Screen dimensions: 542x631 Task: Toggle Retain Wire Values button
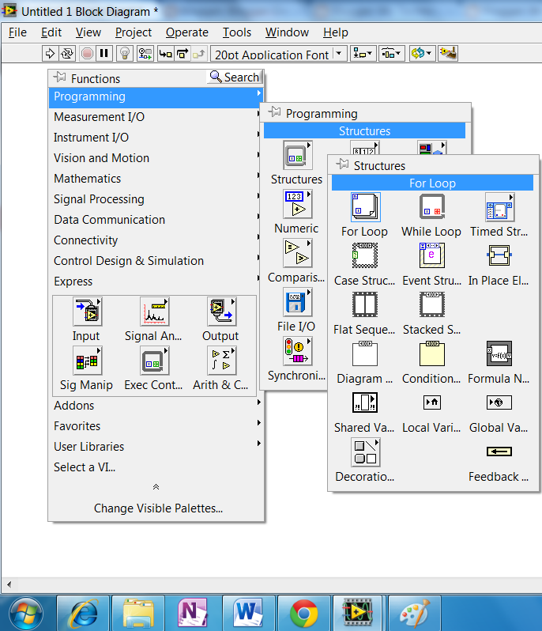(x=145, y=54)
